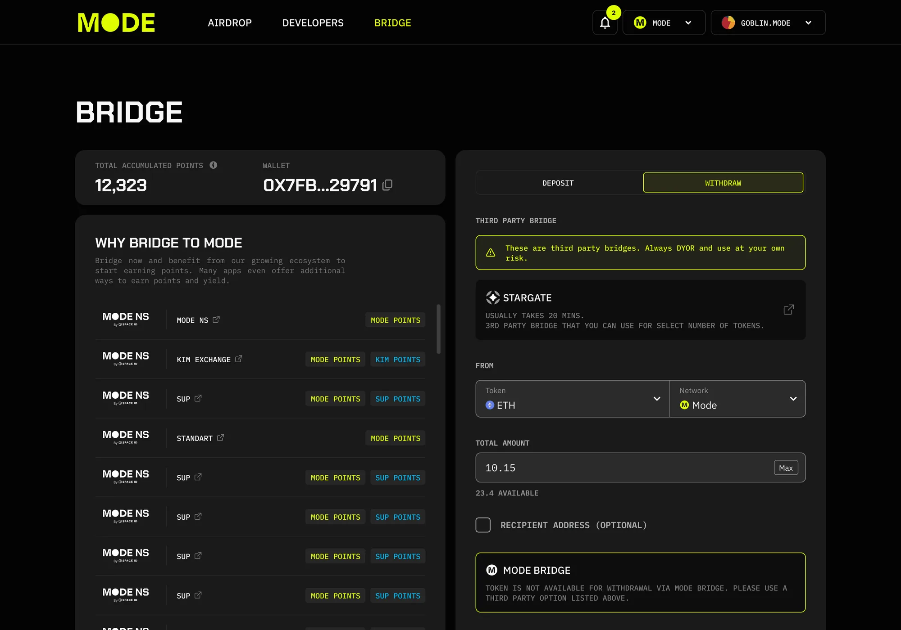Viewport: 901px width, 630px height.
Task: Click the MODE NS logo in STANDART row
Action: click(x=126, y=437)
